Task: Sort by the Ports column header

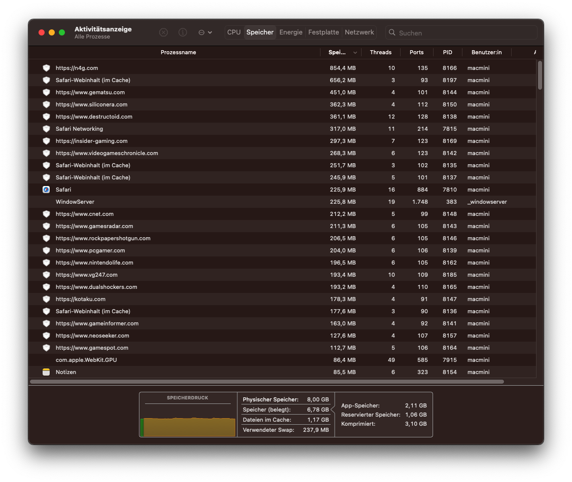Action: (x=417, y=53)
